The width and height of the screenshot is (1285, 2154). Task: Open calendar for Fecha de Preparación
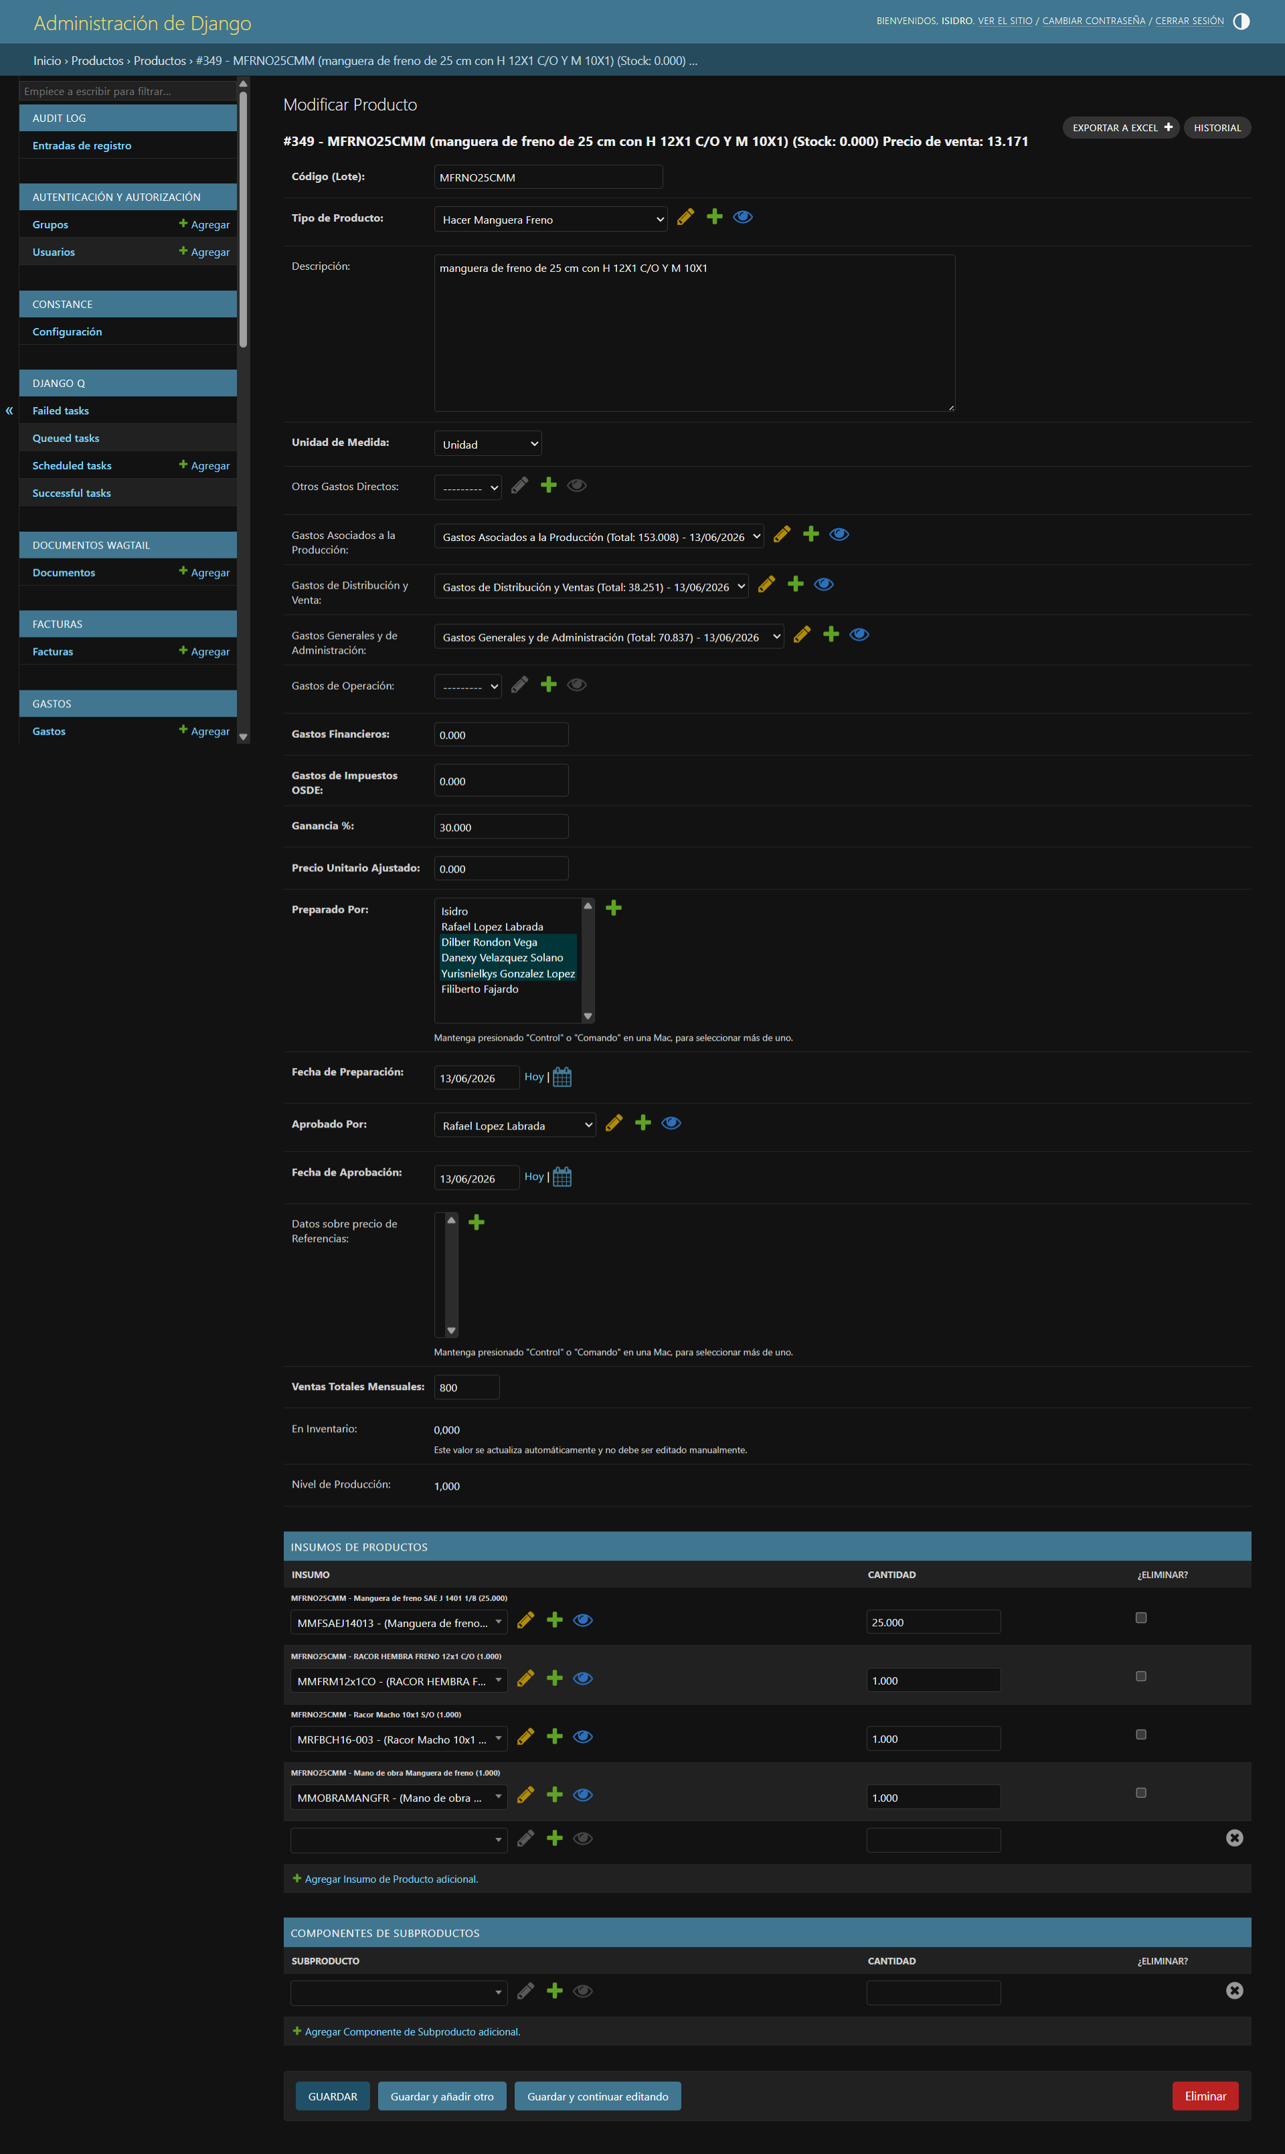point(562,1077)
